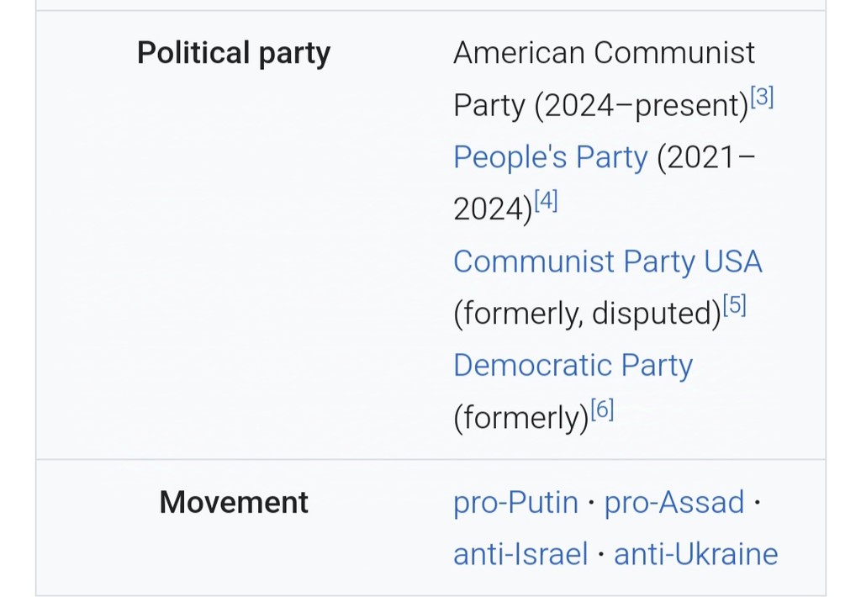
Task: Click the dot separator between pro-Putin and pro-Assad
Action: click(x=592, y=503)
